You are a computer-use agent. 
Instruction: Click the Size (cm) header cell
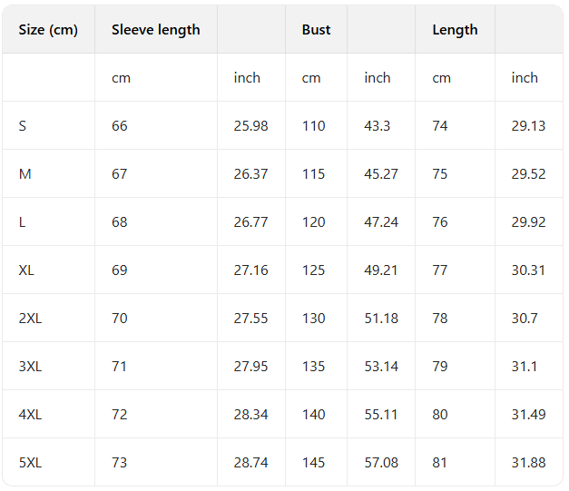pyautogui.click(x=48, y=30)
